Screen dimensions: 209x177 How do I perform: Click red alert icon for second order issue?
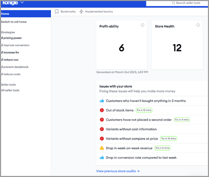(102, 120)
